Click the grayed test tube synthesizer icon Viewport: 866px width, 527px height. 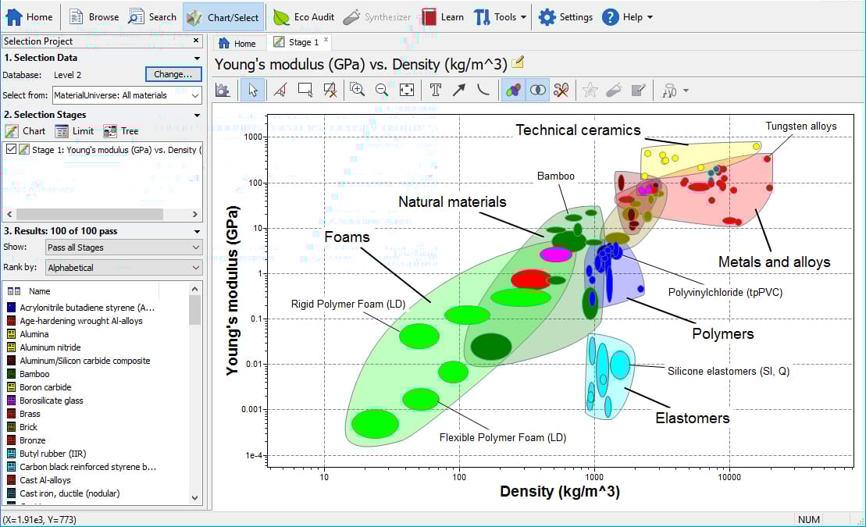pos(614,90)
